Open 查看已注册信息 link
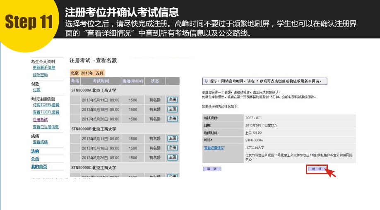Viewport: 380px width, 210px height. coord(46,127)
